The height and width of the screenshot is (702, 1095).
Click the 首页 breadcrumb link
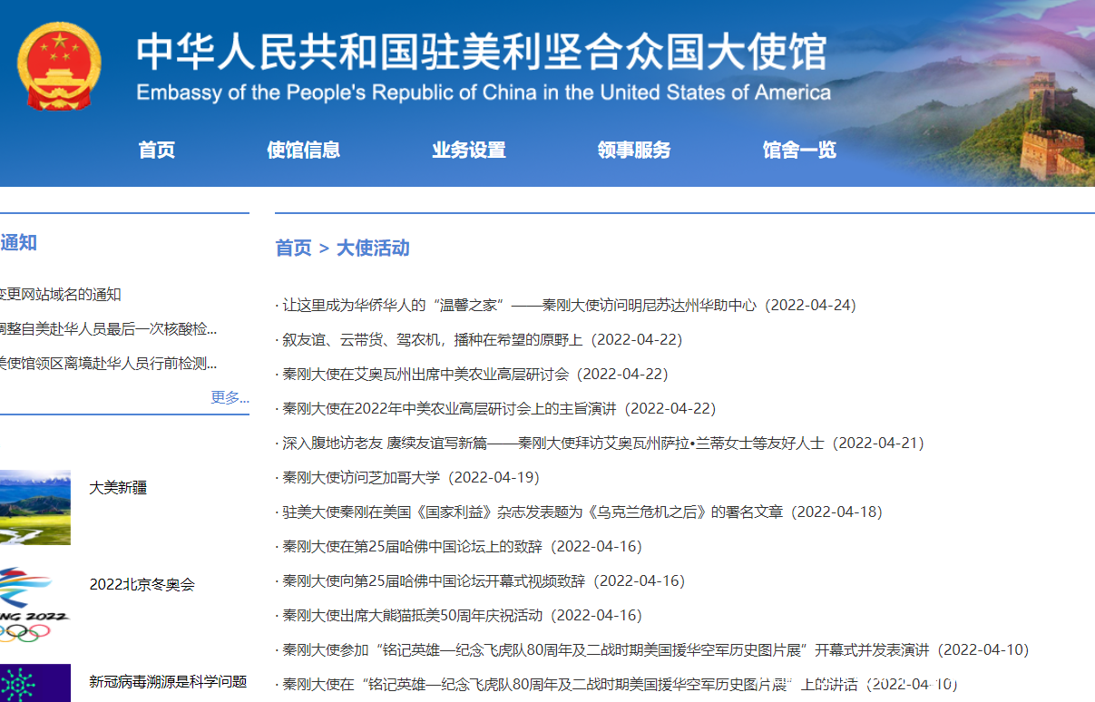(293, 249)
